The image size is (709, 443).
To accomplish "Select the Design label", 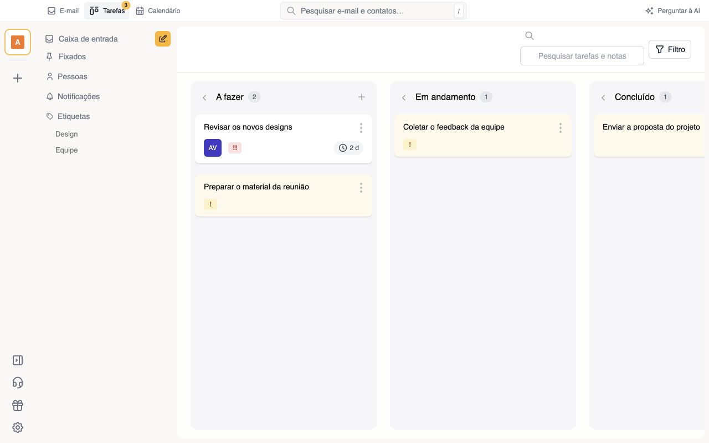I will [x=66, y=134].
